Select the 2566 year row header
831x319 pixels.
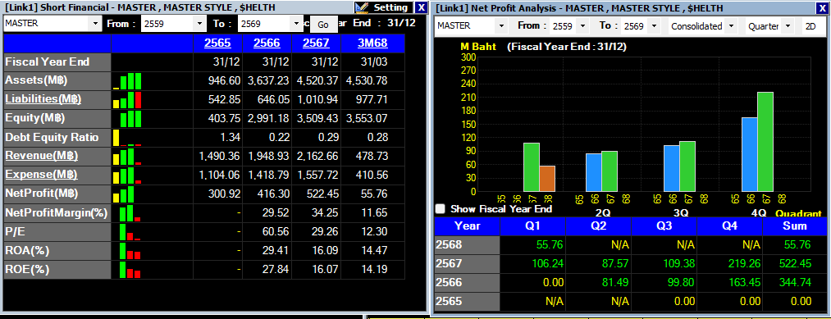pos(467,282)
